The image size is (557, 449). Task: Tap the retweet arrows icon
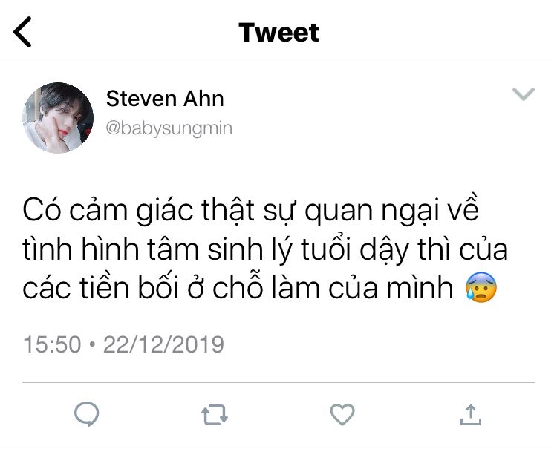(215, 415)
